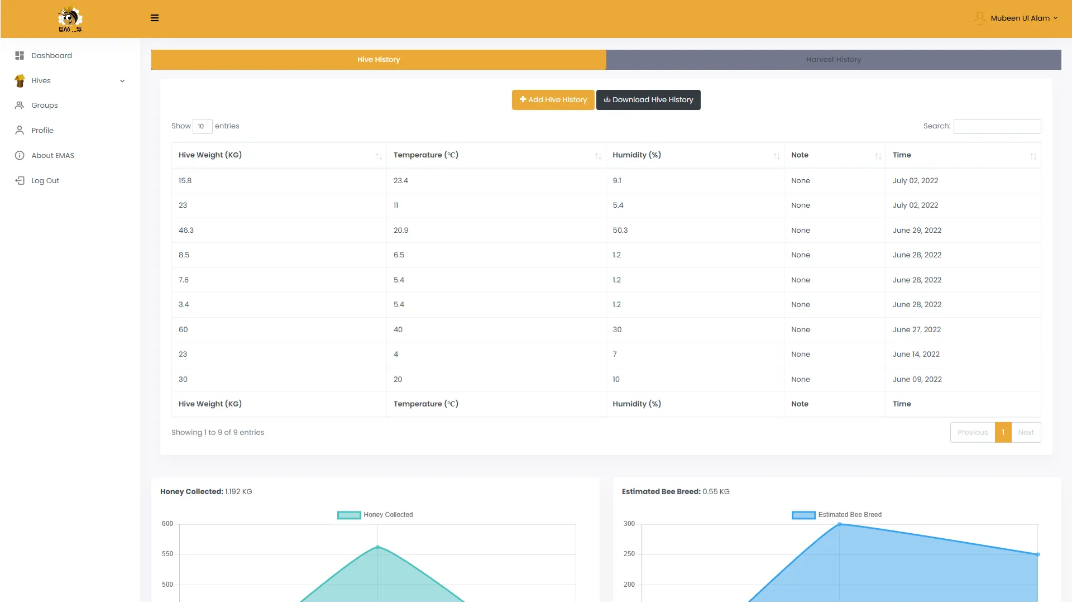The height and width of the screenshot is (603, 1072).
Task: Click the Download Hive History button
Action: click(648, 100)
